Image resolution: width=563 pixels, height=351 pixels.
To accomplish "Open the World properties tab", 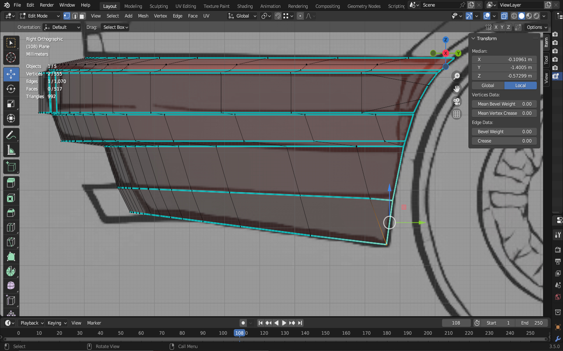I will click(x=558, y=297).
